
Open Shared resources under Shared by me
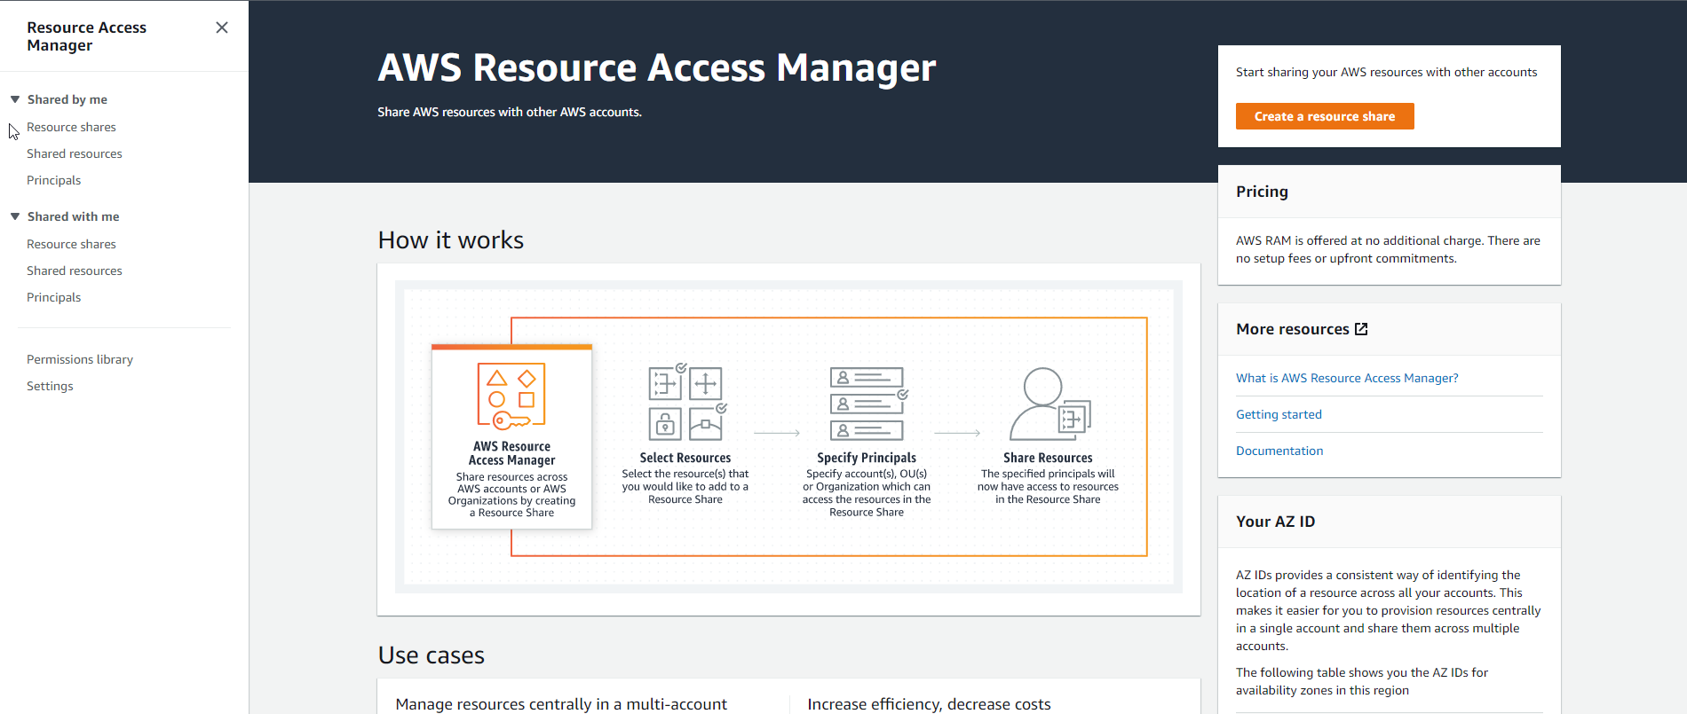tap(75, 153)
